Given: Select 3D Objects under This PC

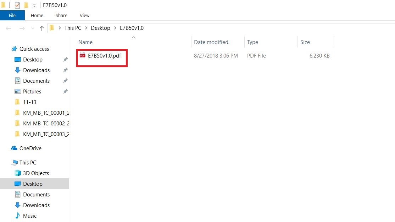Looking at the screenshot, I should coord(36,173).
